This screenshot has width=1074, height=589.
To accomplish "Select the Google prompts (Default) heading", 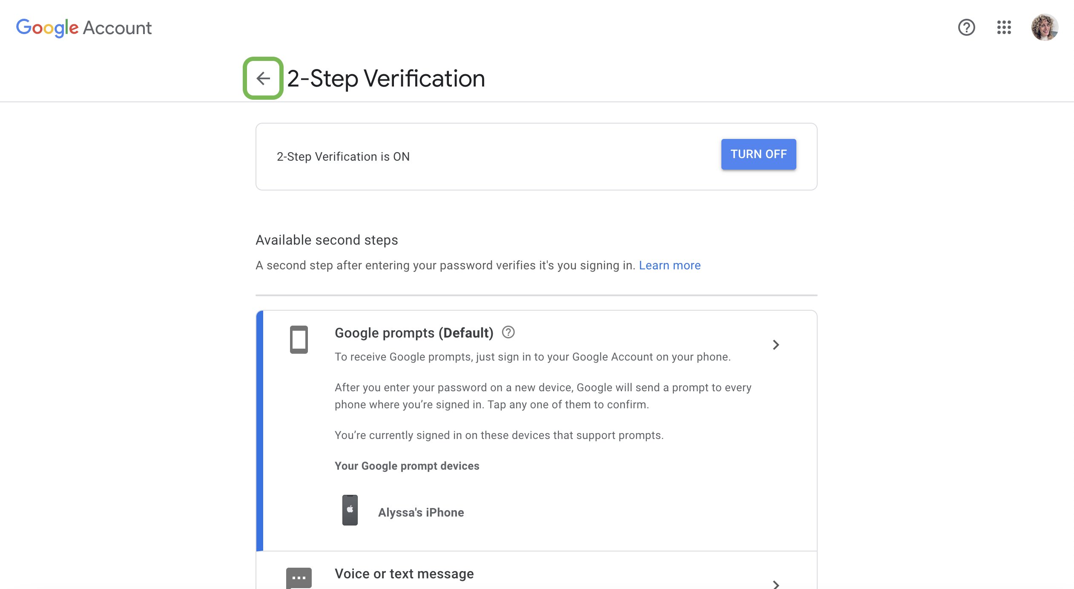I will pos(414,332).
